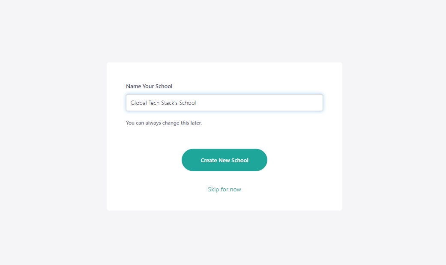Click the hint text about changing later
Screen dimensions: 446x265
tap(164, 123)
